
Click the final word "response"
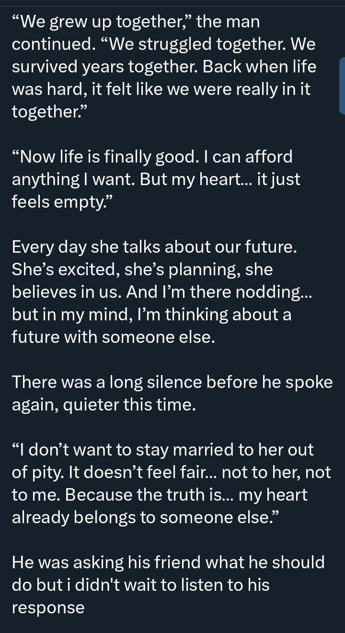pos(48,608)
